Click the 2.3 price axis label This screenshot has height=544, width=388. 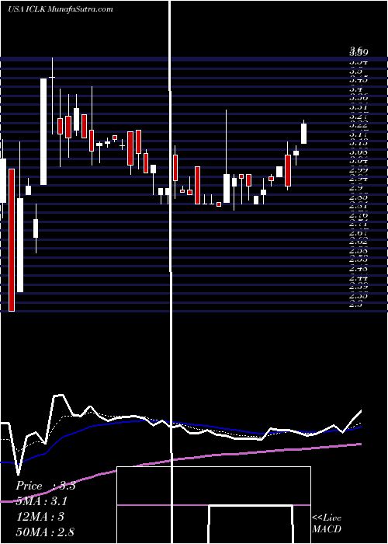(356, 305)
